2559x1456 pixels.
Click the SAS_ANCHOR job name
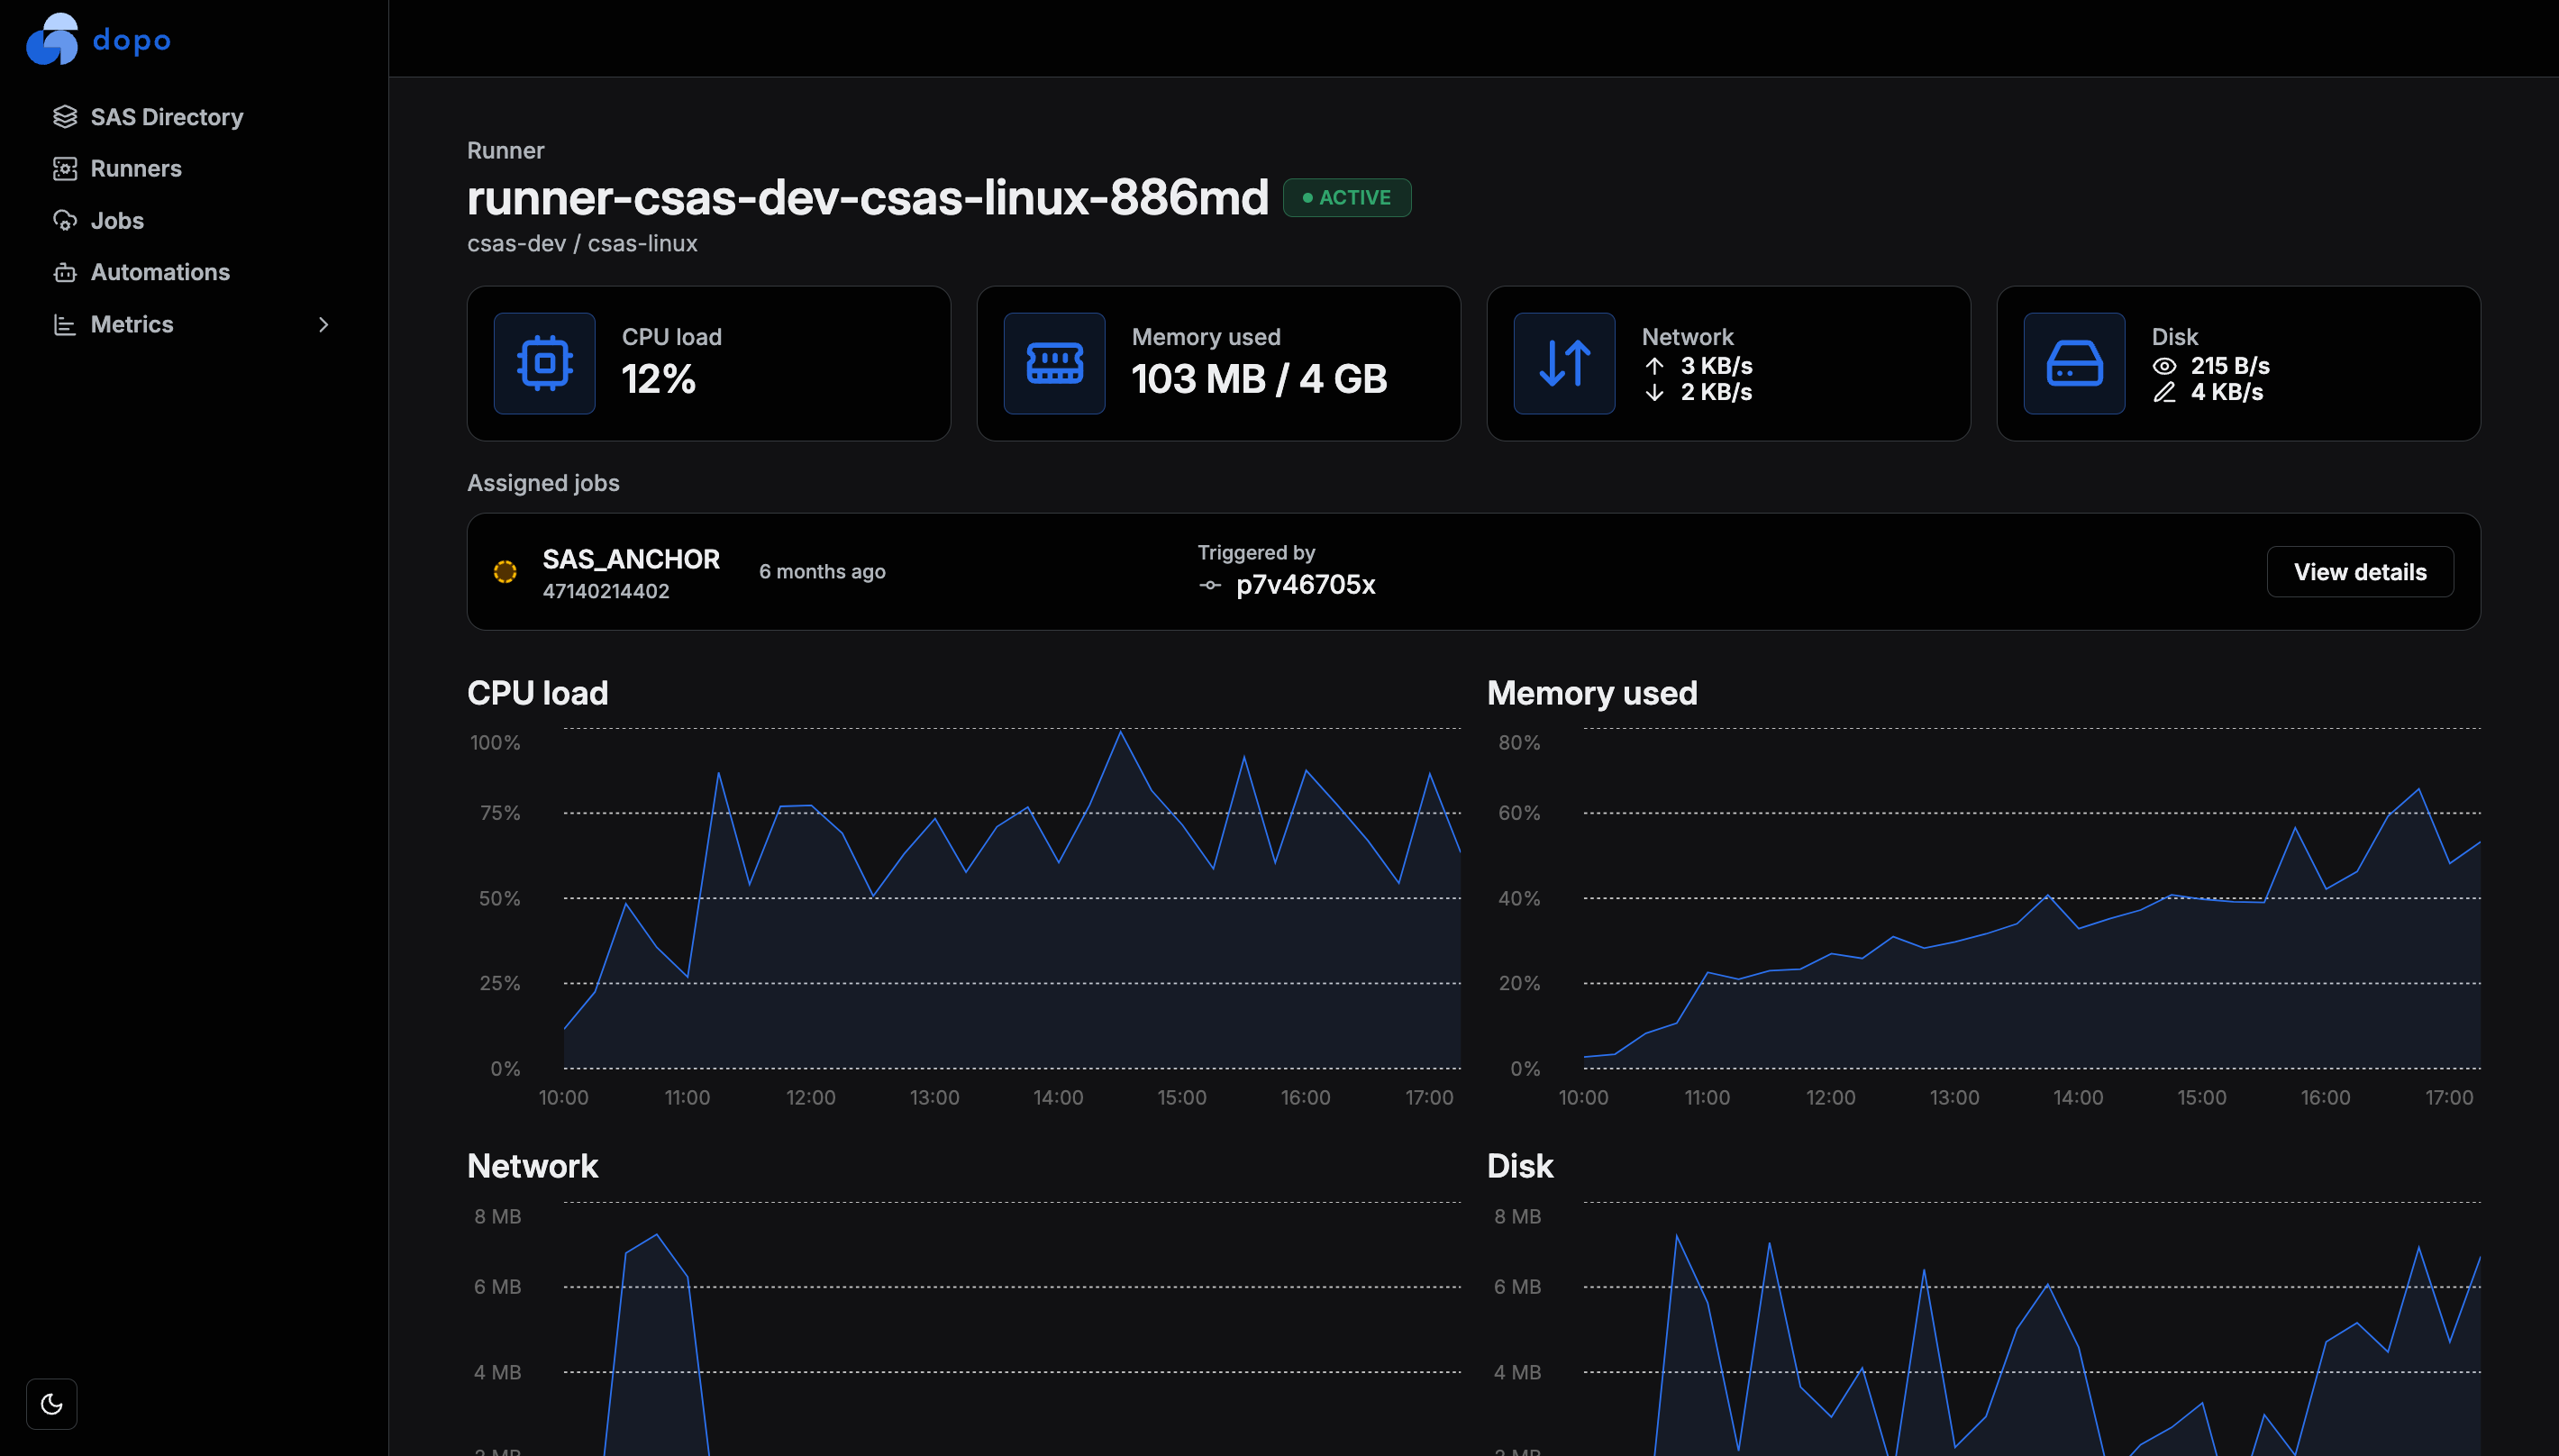631,559
